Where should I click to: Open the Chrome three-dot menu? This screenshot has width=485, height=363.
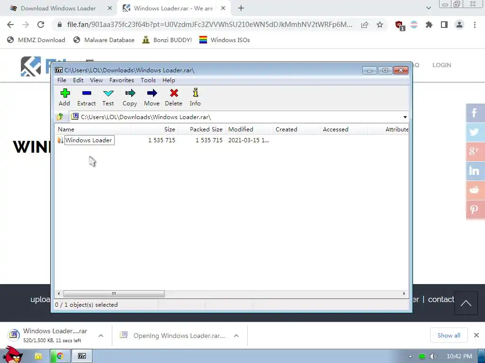pos(475,25)
